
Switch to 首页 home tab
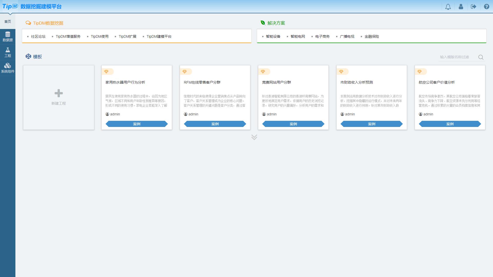(8, 22)
